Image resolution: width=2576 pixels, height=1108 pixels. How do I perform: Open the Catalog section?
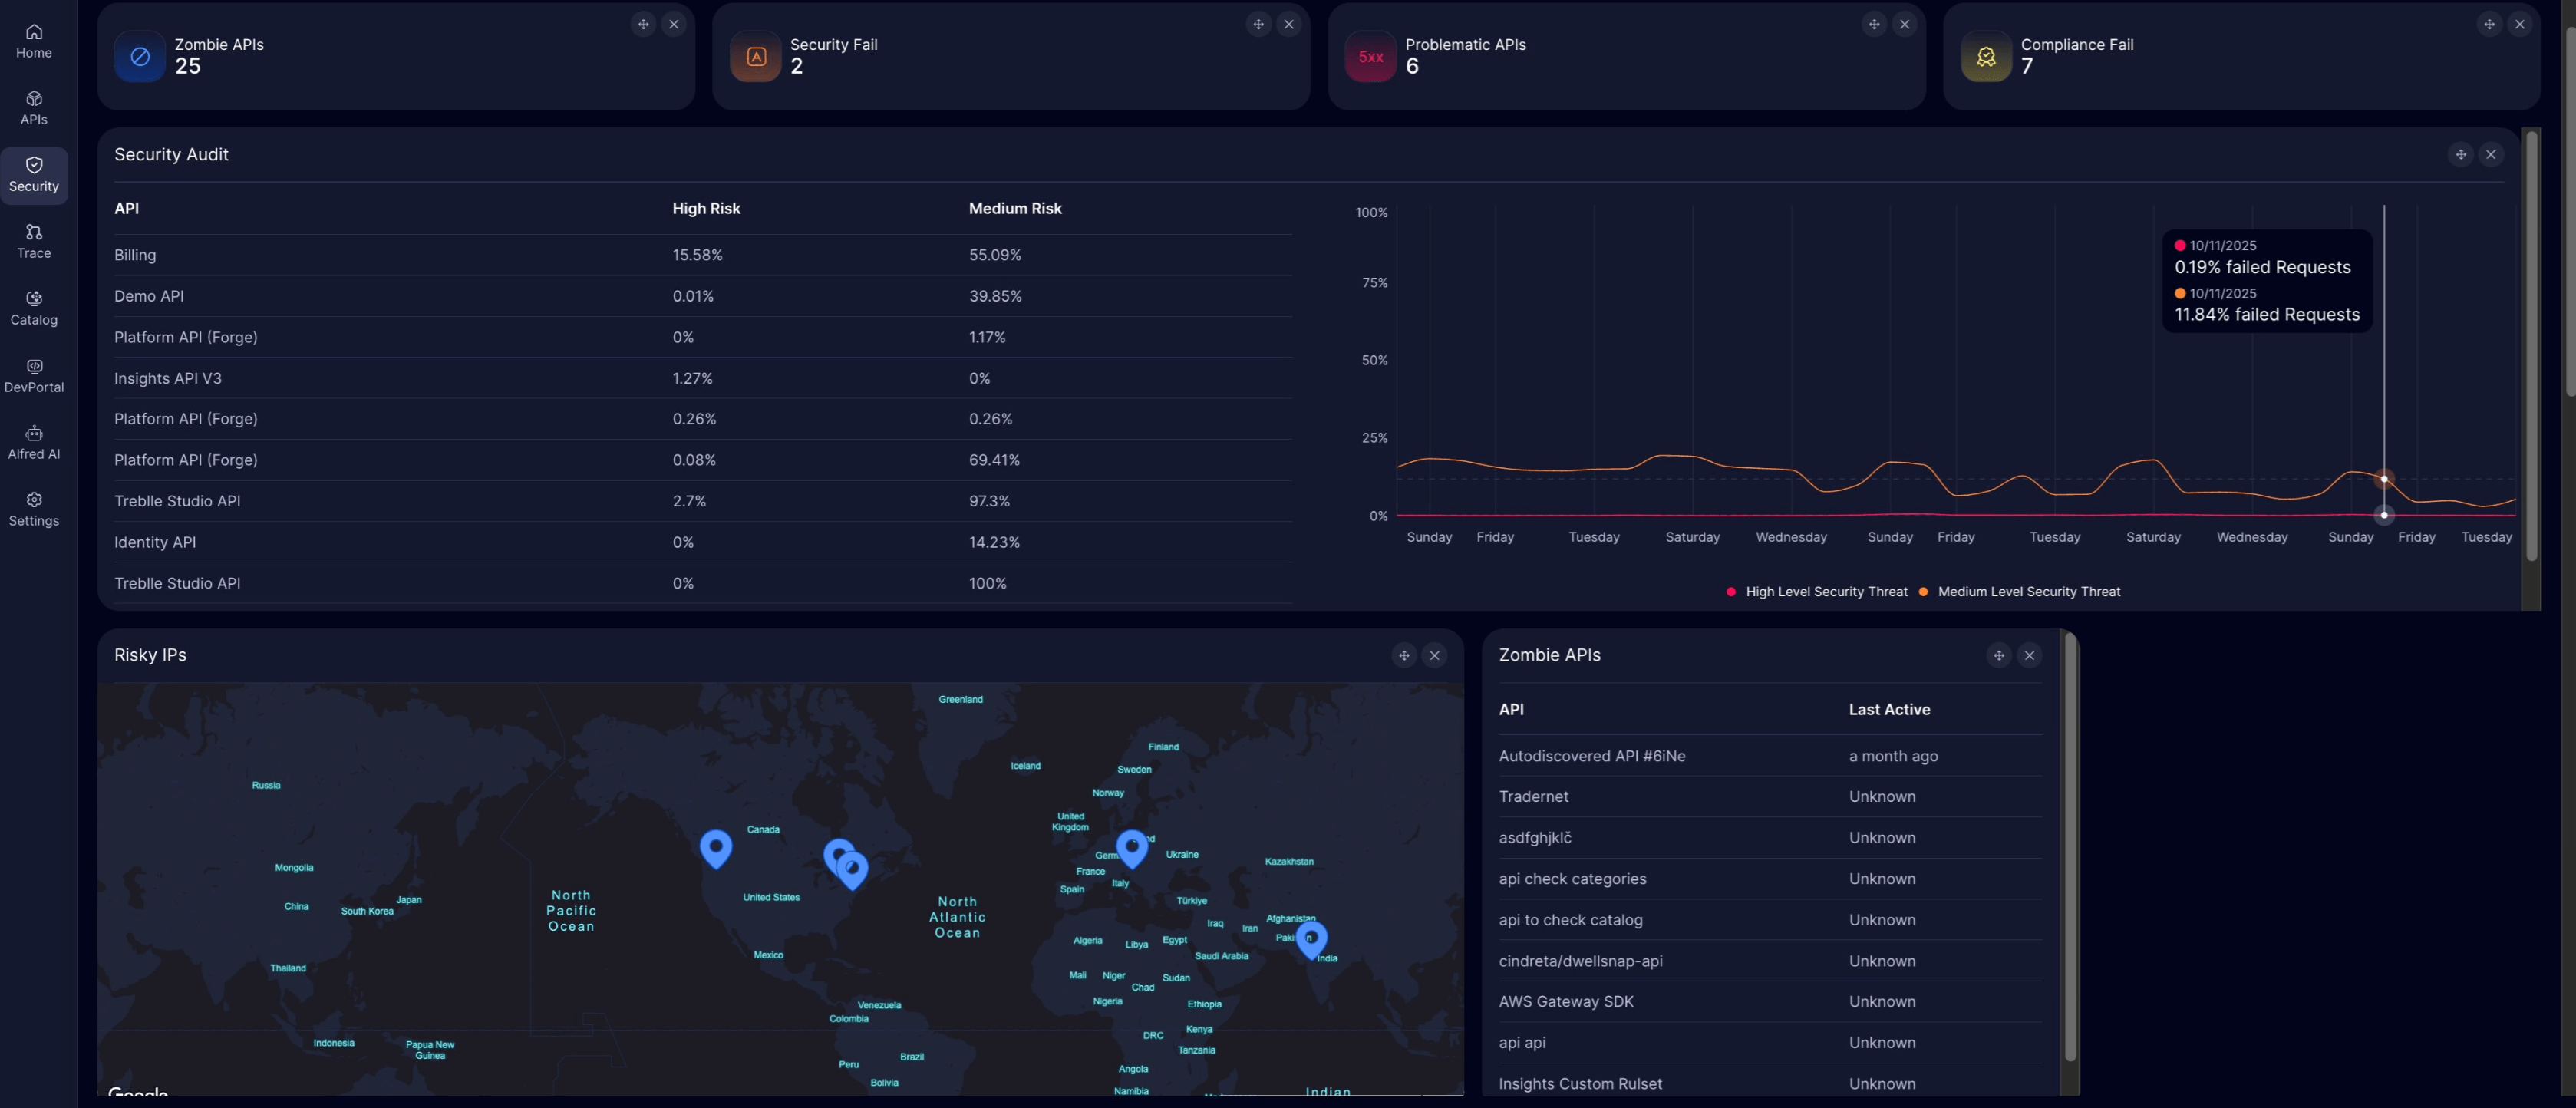[33, 307]
